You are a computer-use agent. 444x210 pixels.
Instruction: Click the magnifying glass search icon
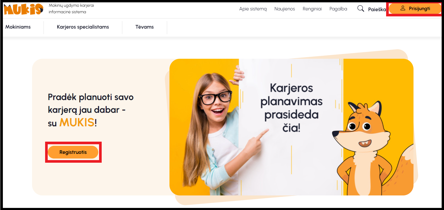click(361, 9)
